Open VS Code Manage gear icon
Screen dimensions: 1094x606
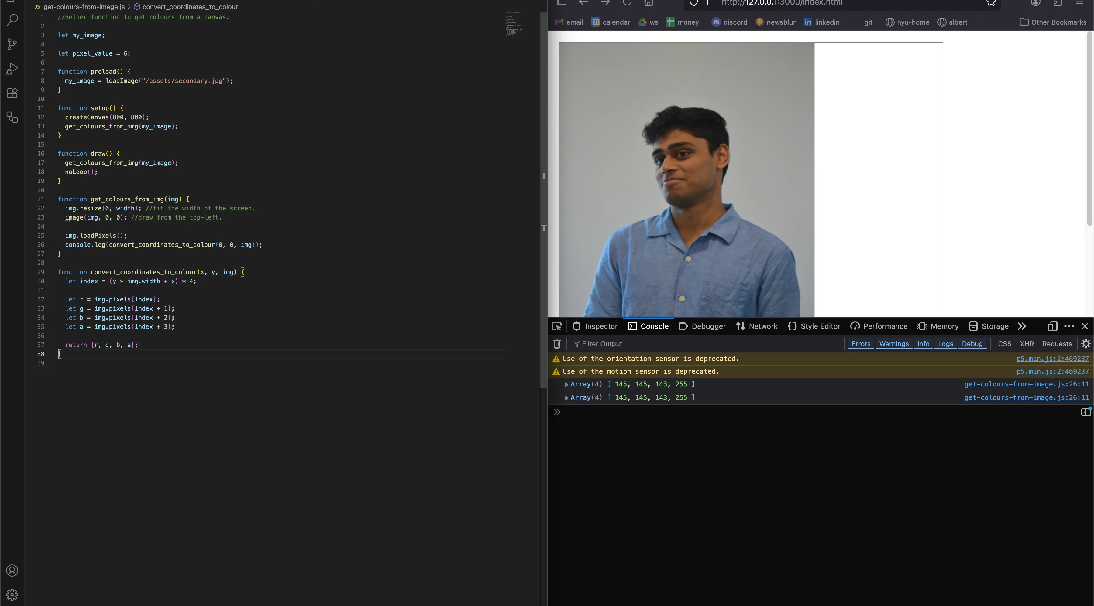click(12, 594)
